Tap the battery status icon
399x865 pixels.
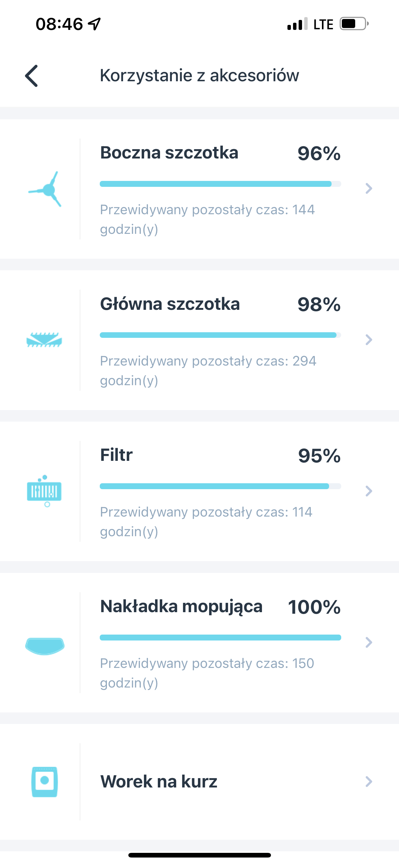coord(354,24)
